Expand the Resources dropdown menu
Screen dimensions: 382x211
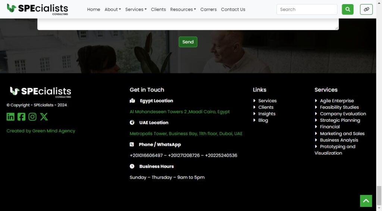183,9
